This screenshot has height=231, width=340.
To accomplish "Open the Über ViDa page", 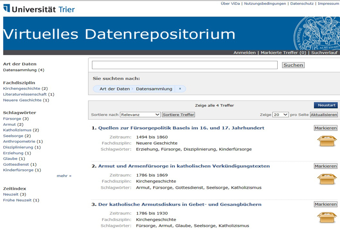I will coord(230,3).
